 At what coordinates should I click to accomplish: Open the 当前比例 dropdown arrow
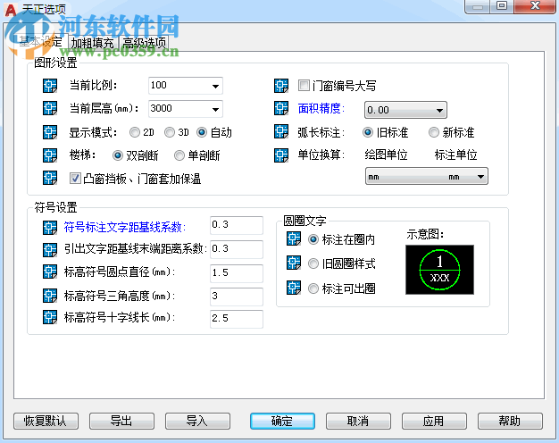pos(215,87)
